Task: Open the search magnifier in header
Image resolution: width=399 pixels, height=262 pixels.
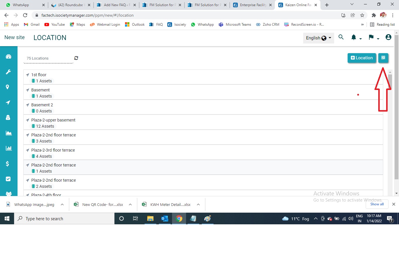Action: click(341, 37)
